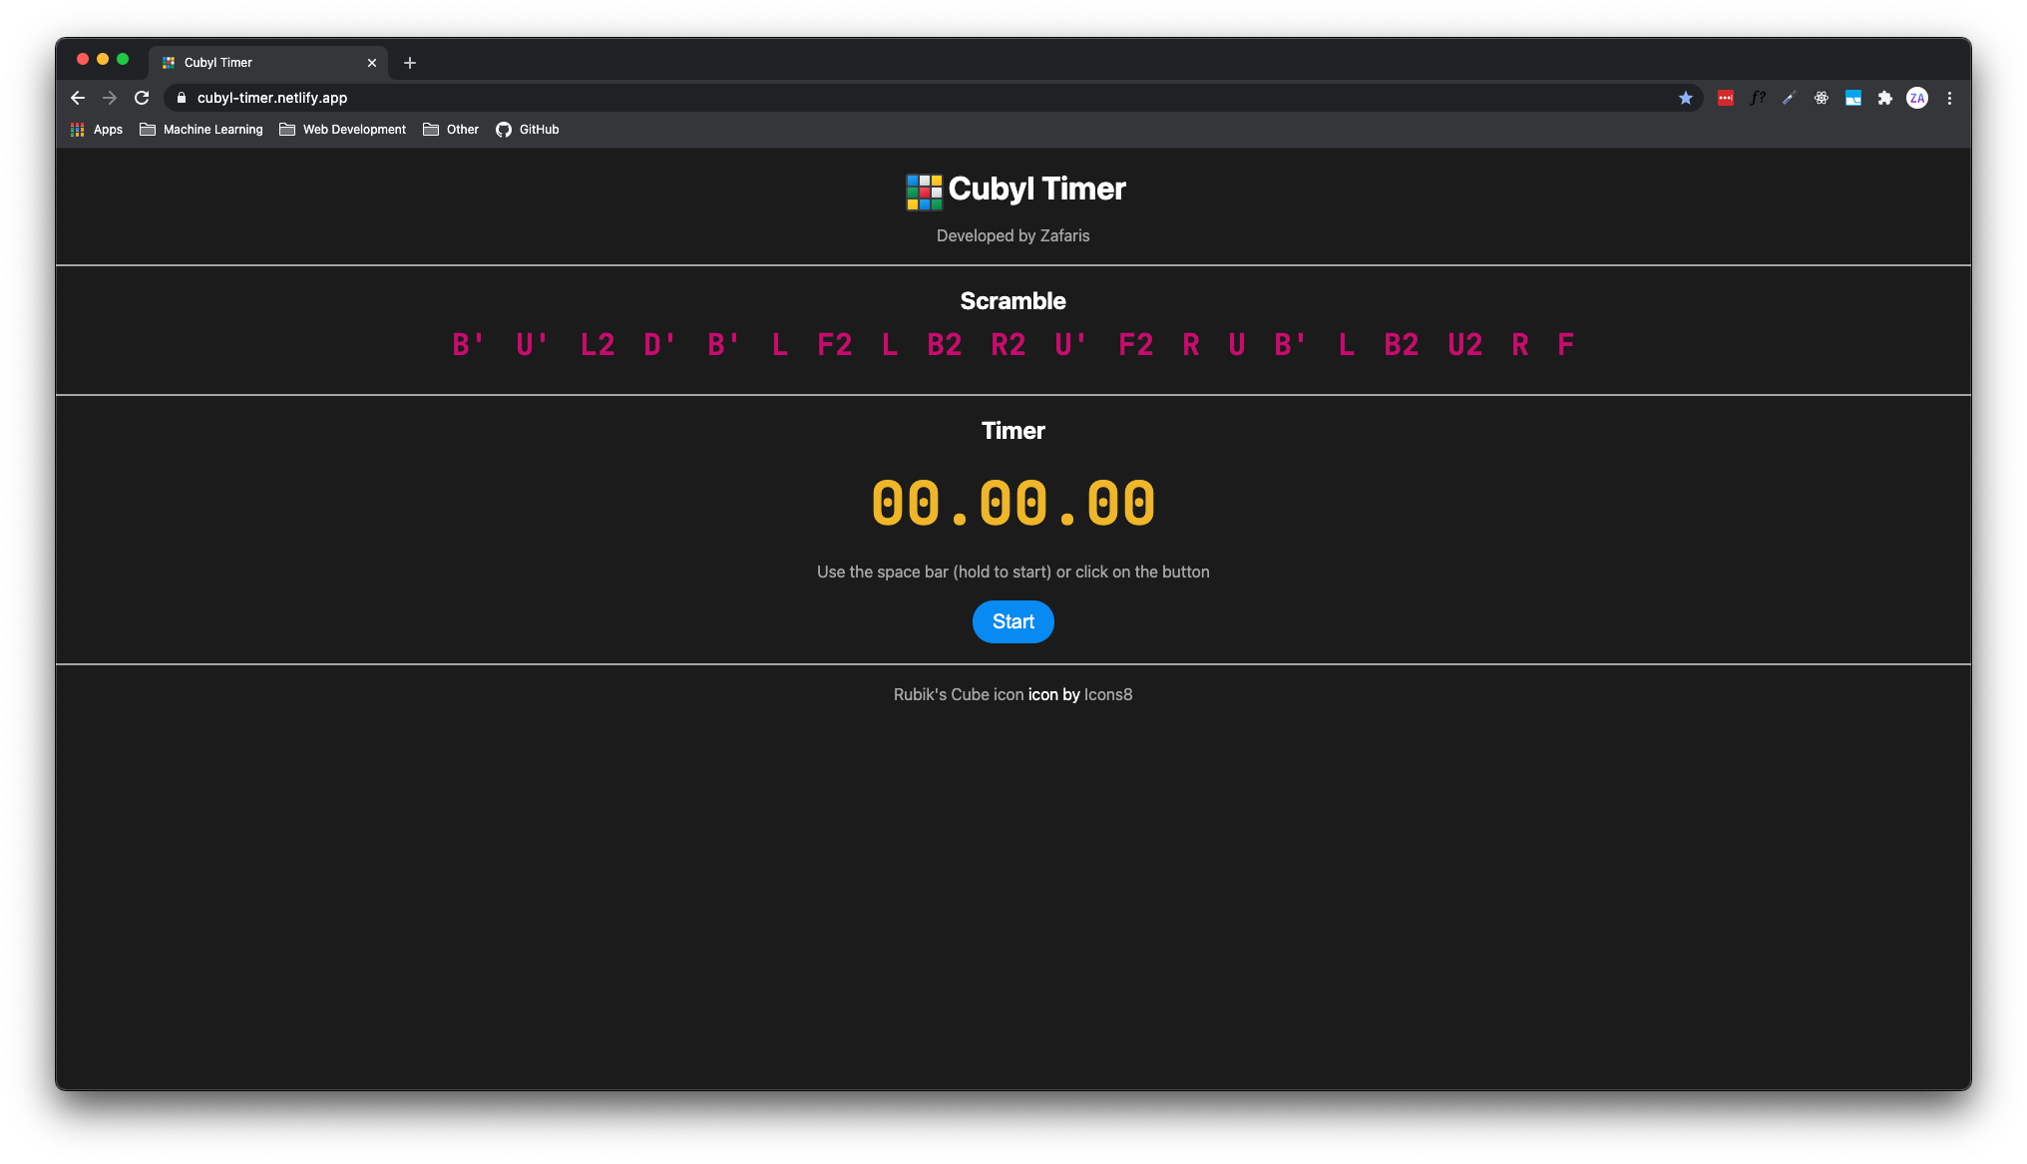Open Chrome's three-dot menu
The height and width of the screenshot is (1164, 2027).
tap(1949, 98)
